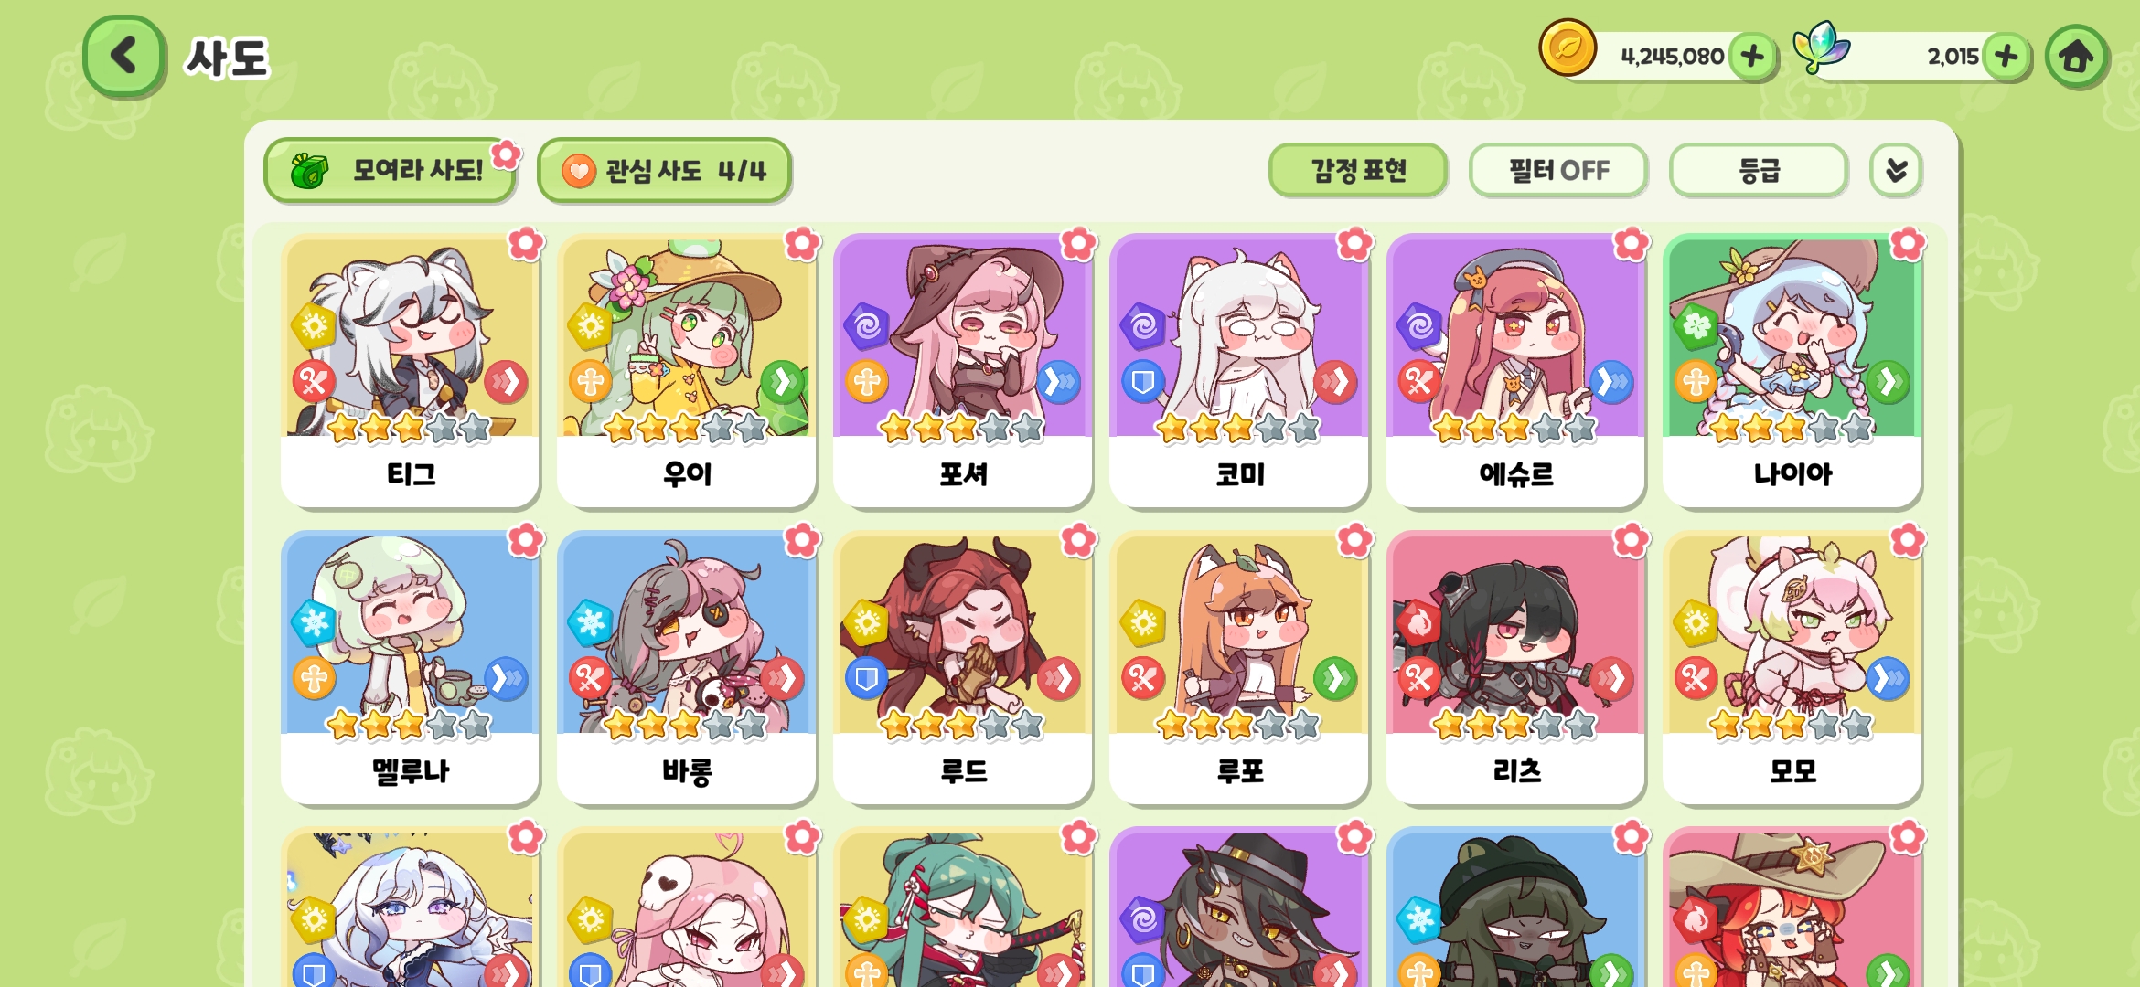Open the home screen icon

[x=2076, y=57]
